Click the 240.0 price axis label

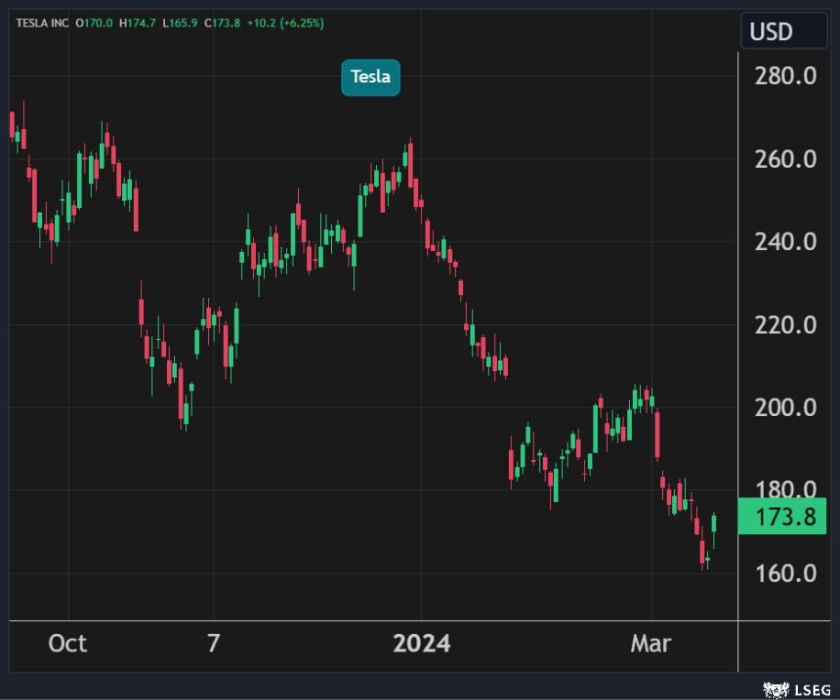(x=784, y=242)
